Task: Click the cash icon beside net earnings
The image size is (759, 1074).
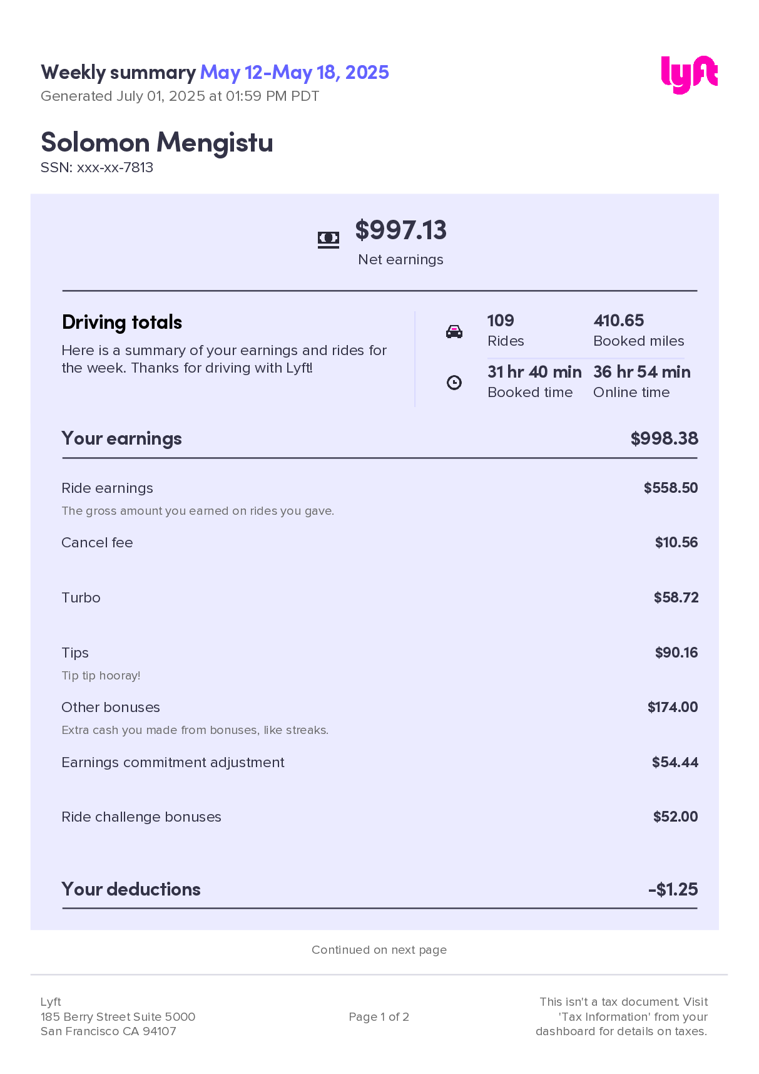Action: point(329,239)
